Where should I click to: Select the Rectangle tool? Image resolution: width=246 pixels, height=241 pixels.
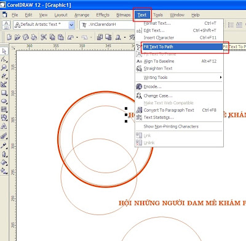(4, 92)
